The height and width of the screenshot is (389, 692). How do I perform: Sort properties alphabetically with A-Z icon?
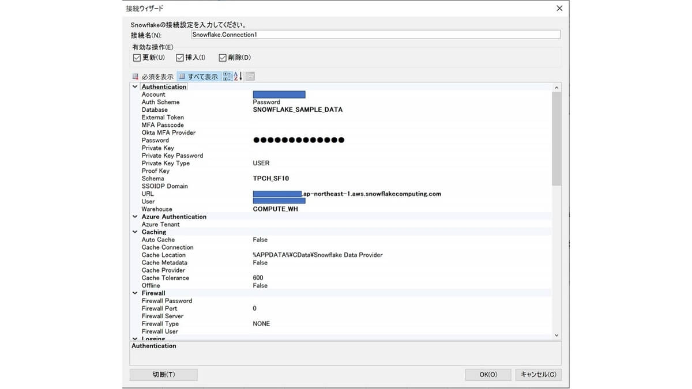(238, 77)
